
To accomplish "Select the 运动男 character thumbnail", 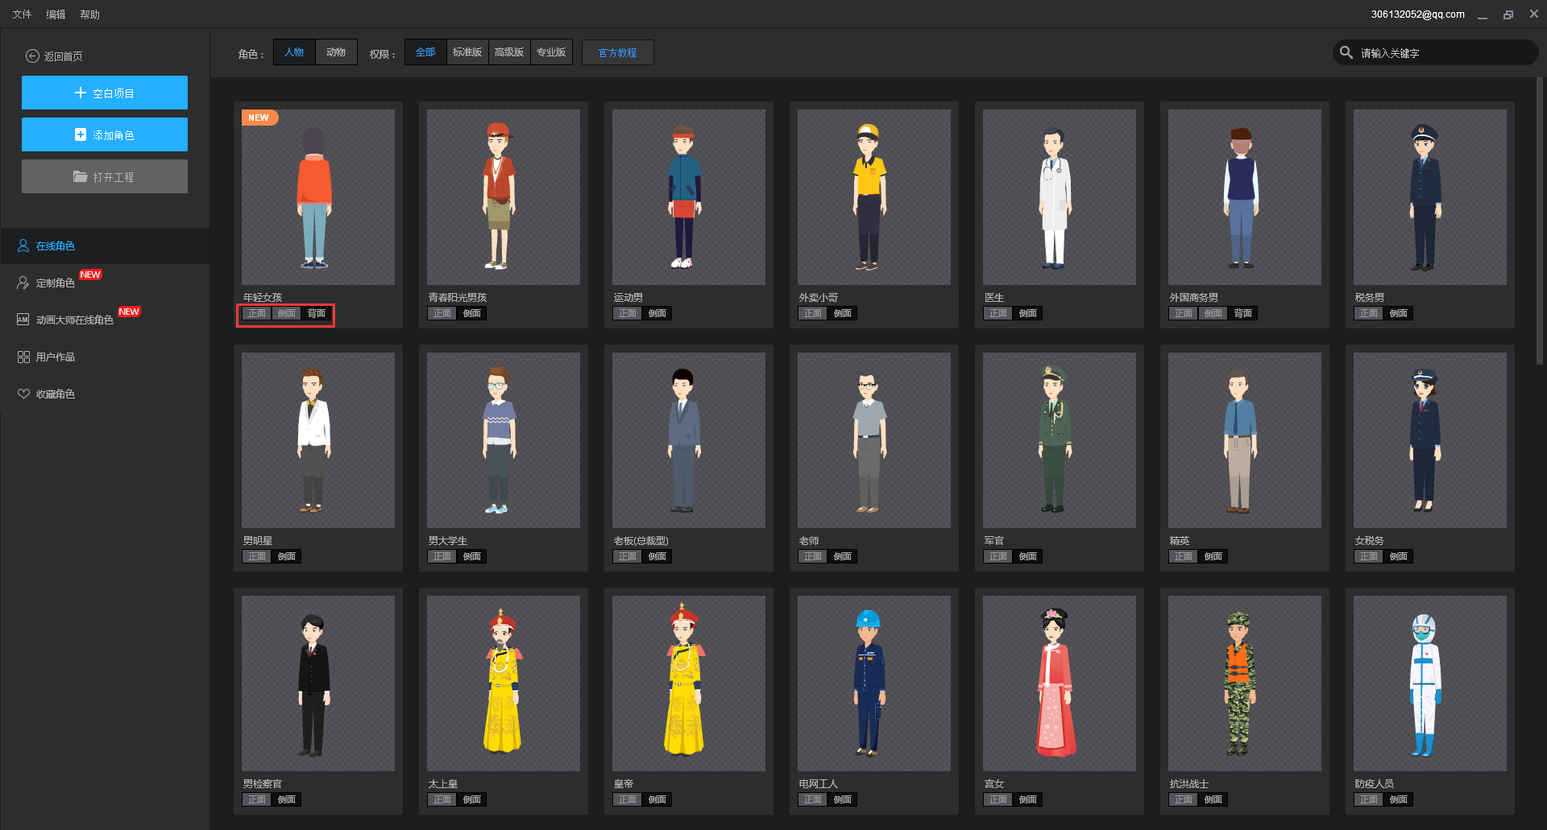I will click(689, 197).
